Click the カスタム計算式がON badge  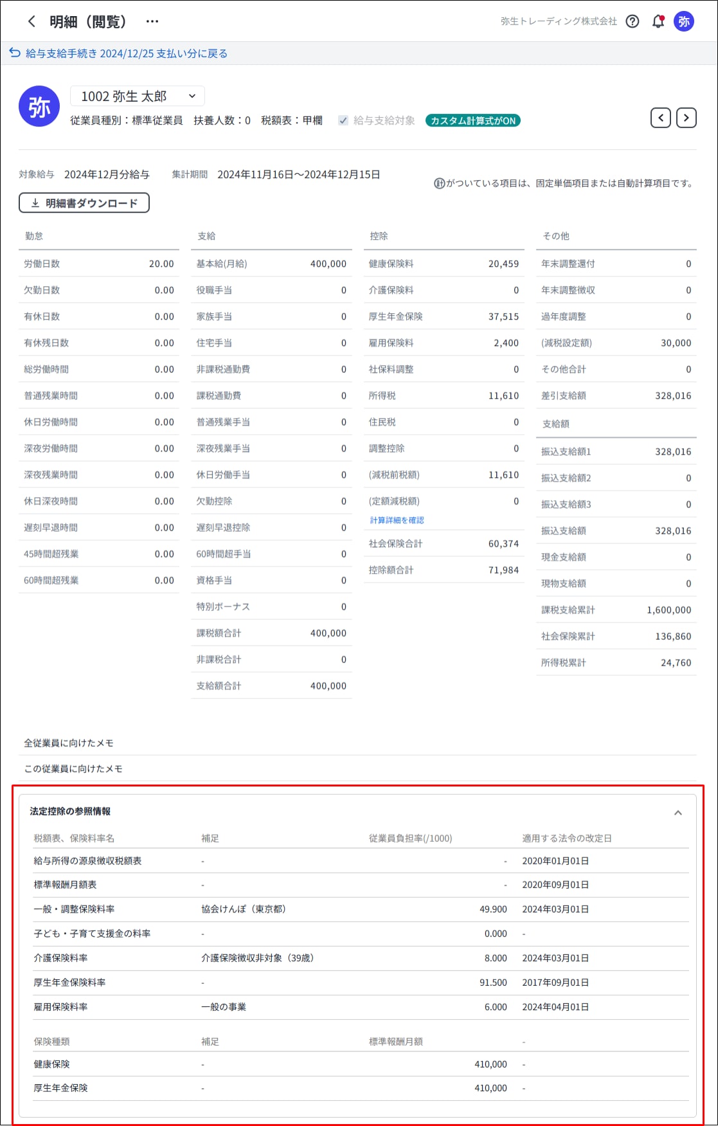(472, 121)
